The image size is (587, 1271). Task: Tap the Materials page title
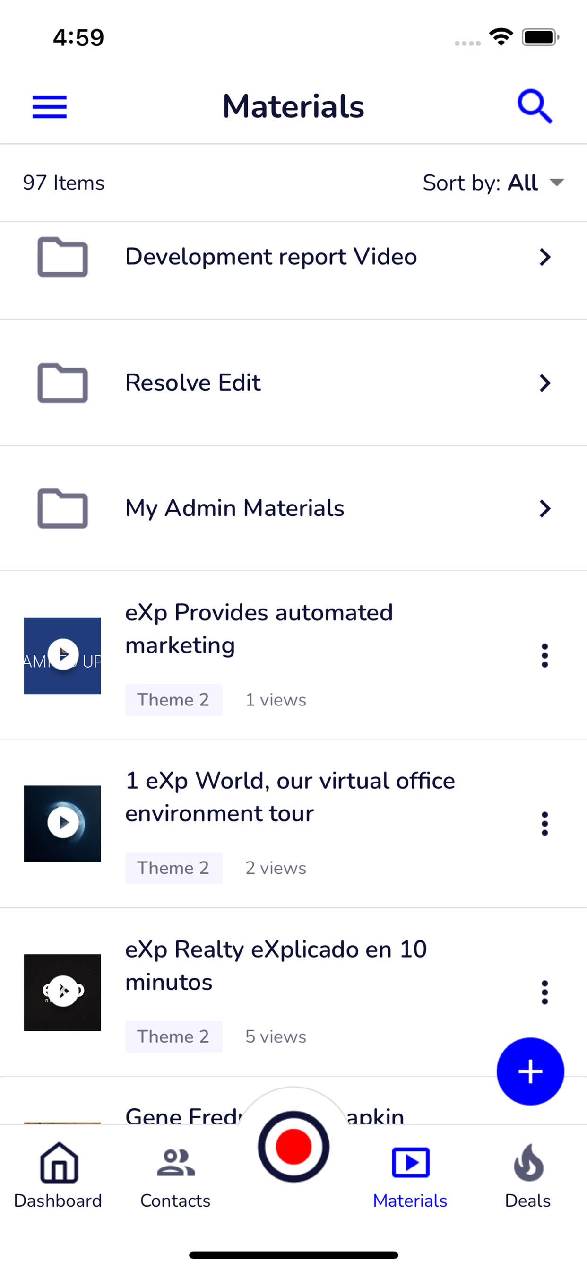pyautogui.click(x=293, y=106)
